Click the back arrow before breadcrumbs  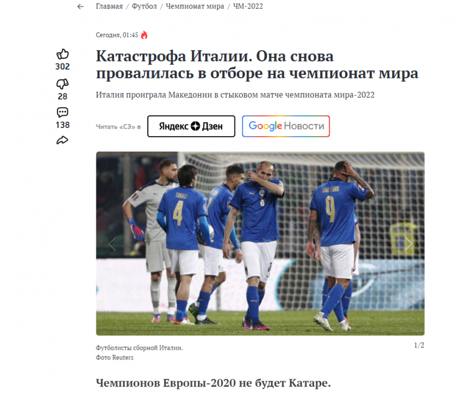[80, 6]
